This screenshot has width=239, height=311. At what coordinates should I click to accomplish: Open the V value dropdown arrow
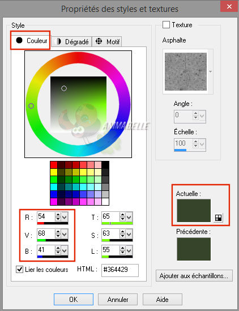coord(64,235)
